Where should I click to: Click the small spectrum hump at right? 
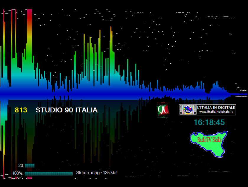pyautogui.click(x=216, y=88)
